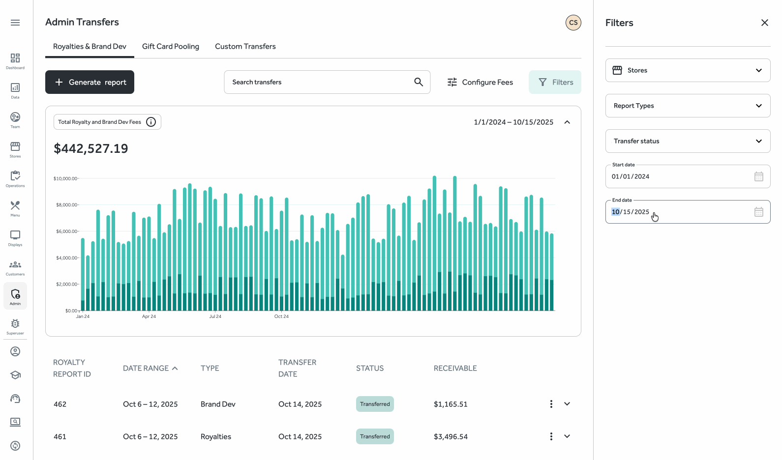Expand row details for report 461
Viewport: 782px width, 460px height.
pyautogui.click(x=567, y=436)
